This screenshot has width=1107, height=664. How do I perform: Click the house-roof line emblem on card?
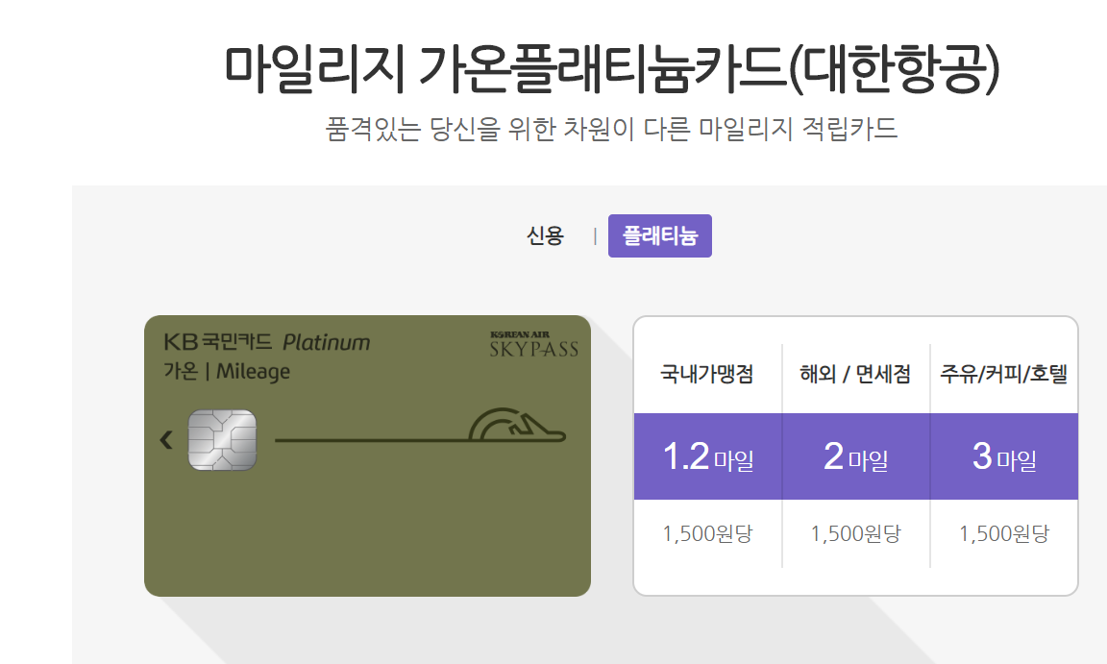tap(517, 425)
